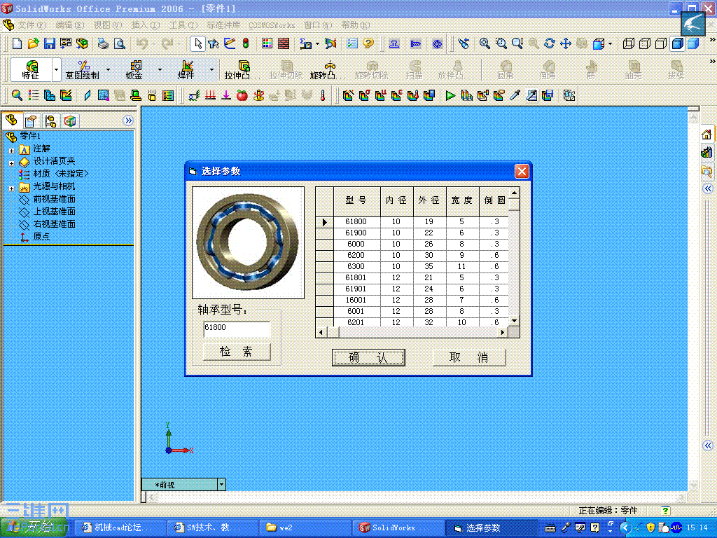Open the 草图绘制 sketch dropdown arrow

click(x=109, y=70)
